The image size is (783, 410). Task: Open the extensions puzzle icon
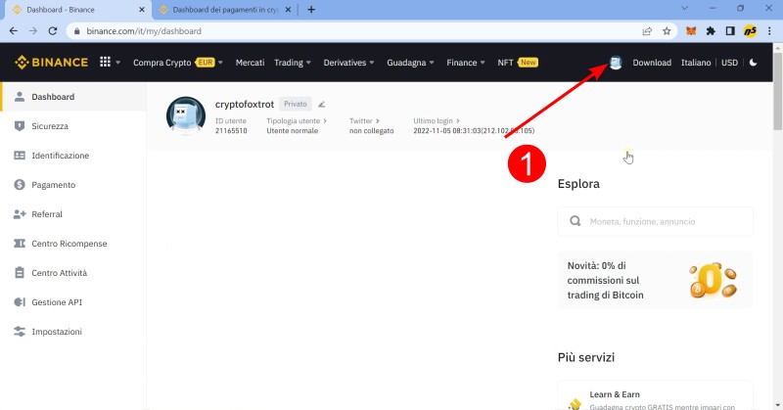coord(711,31)
